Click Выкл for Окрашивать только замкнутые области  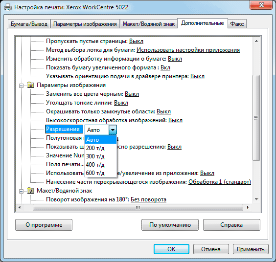point(163,111)
